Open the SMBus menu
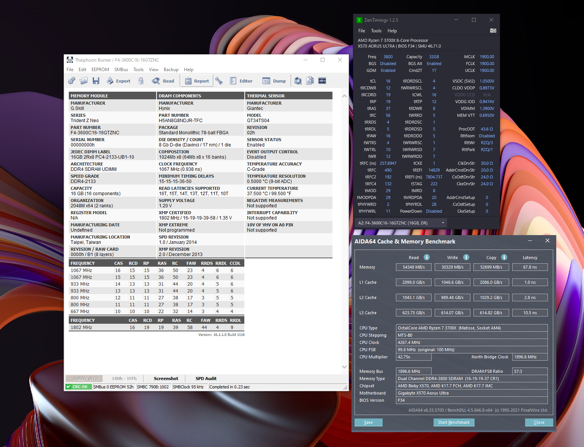The height and width of the screenshot is (447, 584). click(121, 70)
